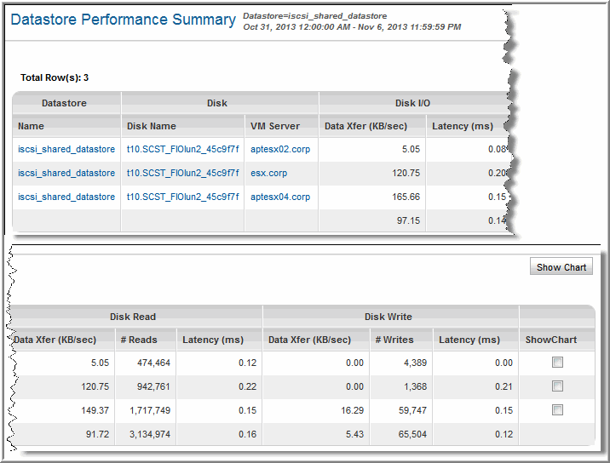
Task: Select the esx.corp VM server cell
Action: pos(269,173)
